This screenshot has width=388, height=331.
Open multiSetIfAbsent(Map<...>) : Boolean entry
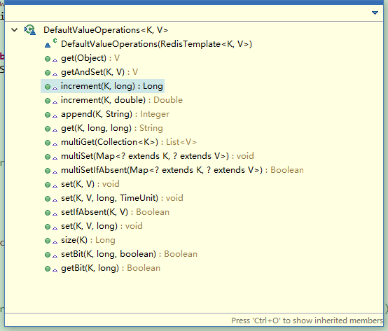coord(182,170)
